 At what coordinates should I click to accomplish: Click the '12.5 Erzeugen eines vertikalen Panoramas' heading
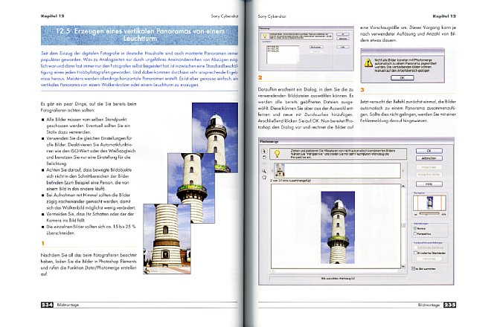point(139,35)
